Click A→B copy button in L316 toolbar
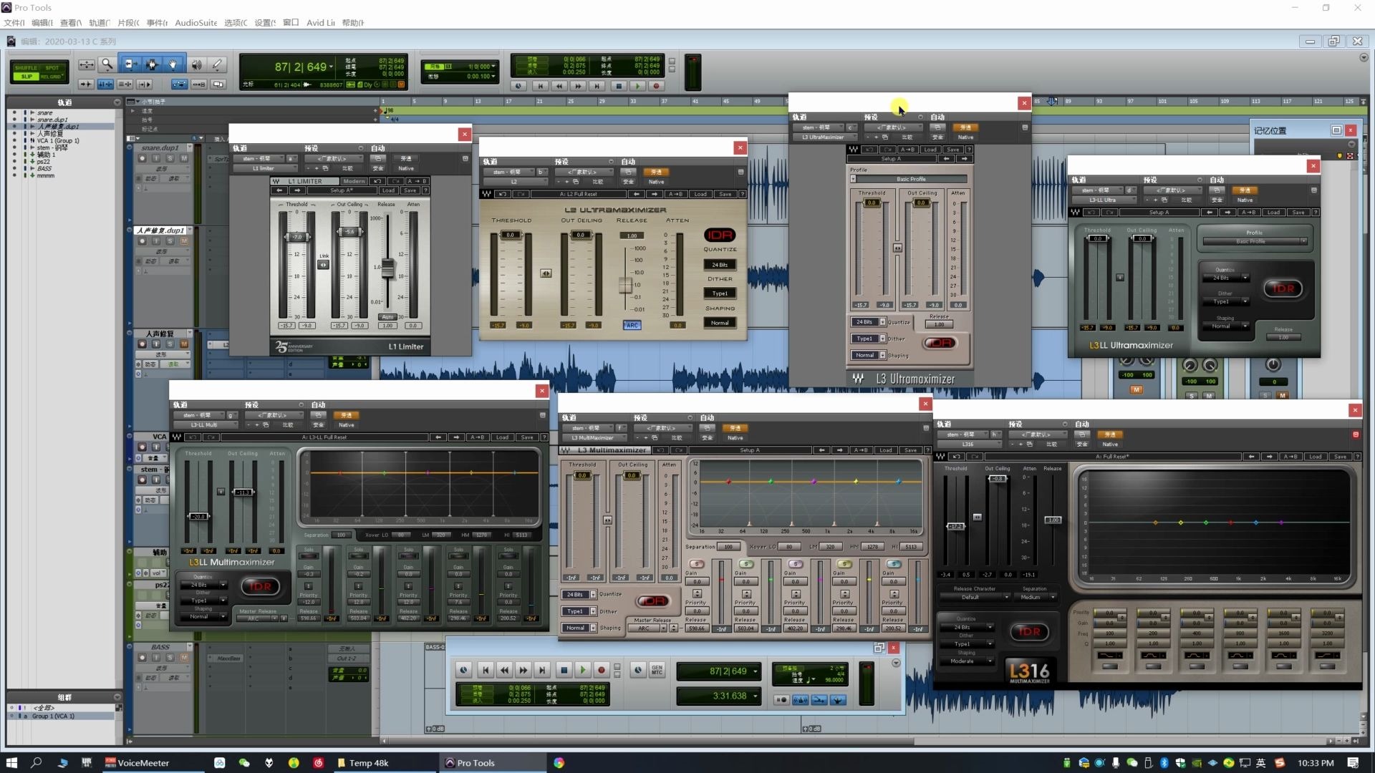 pyautogui.click(x=1290, y=456)
